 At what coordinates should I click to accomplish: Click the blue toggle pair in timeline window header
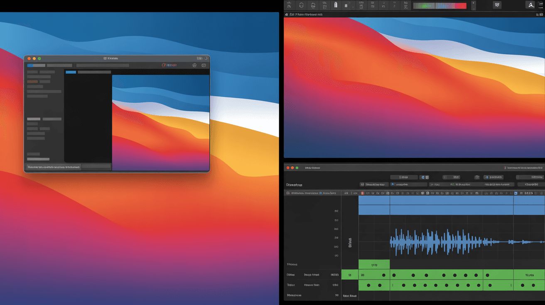(x=424, y=177)
